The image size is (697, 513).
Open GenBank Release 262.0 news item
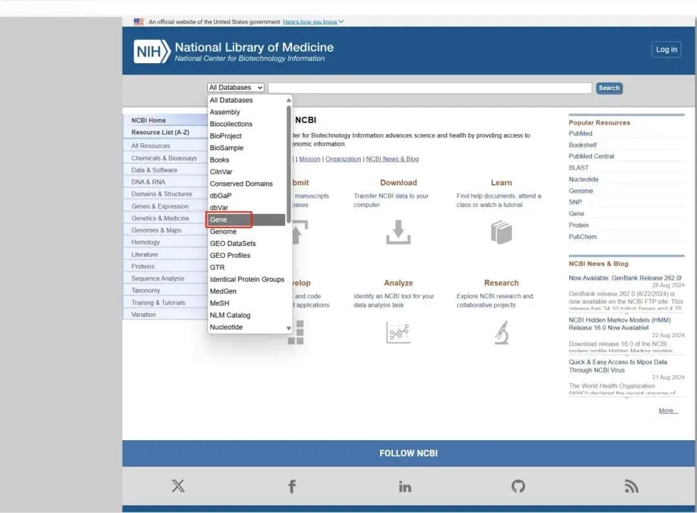point(625,278)
